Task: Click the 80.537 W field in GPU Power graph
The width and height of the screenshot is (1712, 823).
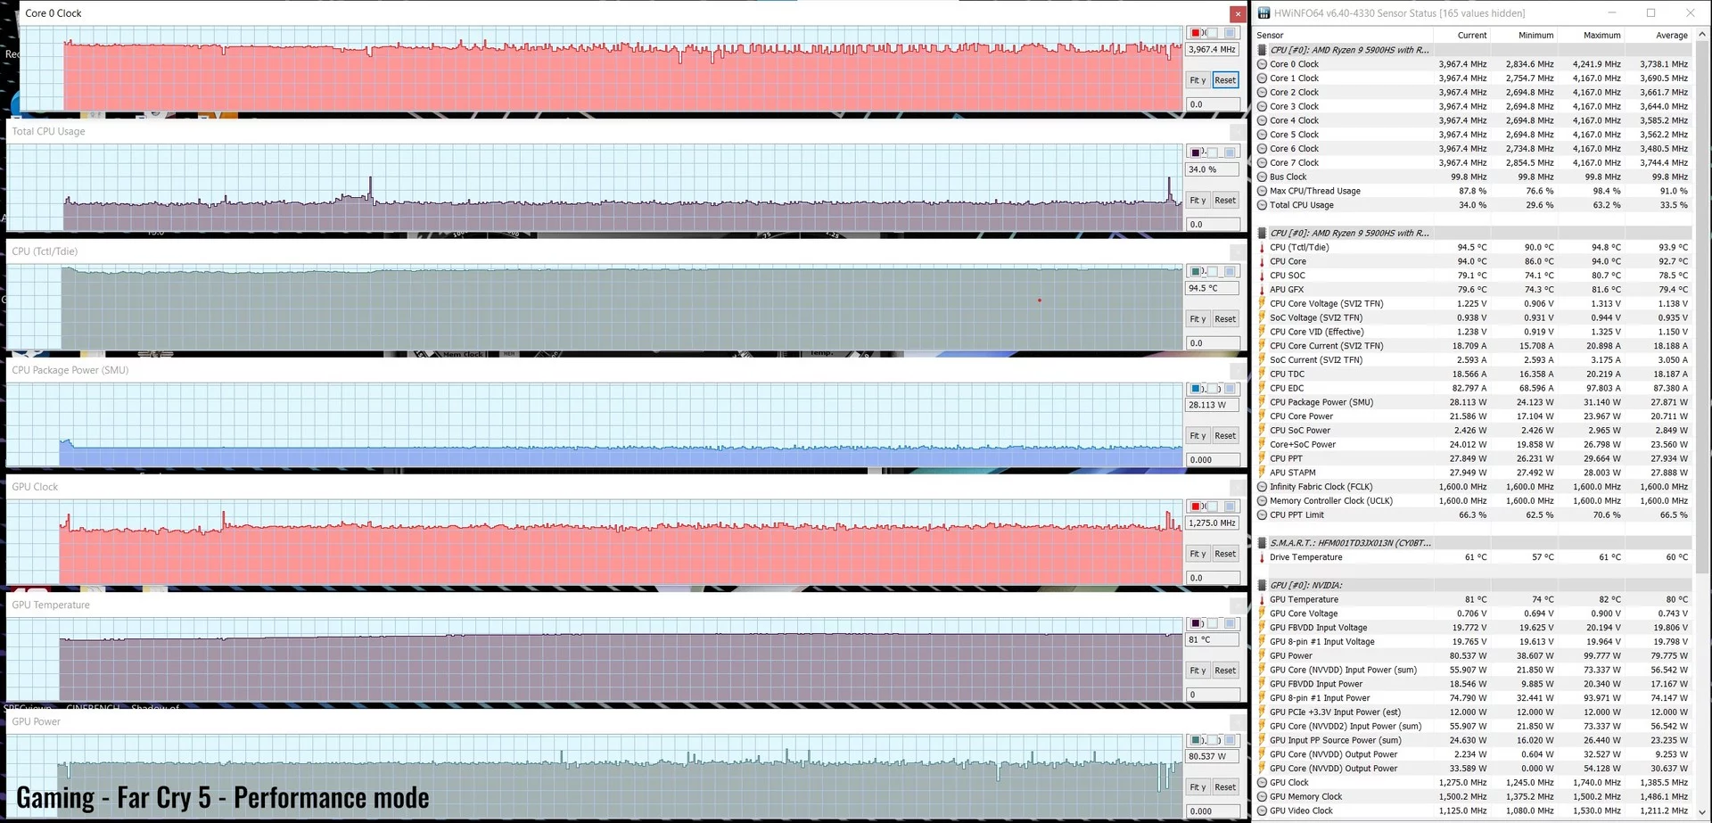Action: click(1213, 757)
